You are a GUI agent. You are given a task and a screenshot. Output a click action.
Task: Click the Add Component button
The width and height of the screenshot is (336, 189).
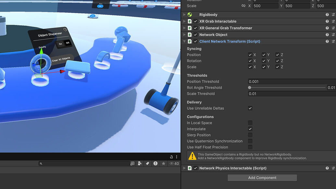click(x=262, y=178)
